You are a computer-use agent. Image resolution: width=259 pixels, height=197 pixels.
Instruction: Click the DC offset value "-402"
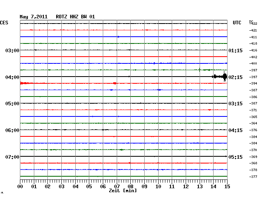click(x=253, y=57)
